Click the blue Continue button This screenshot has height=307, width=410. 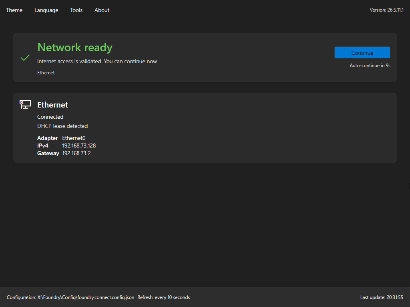pos(362,53)
